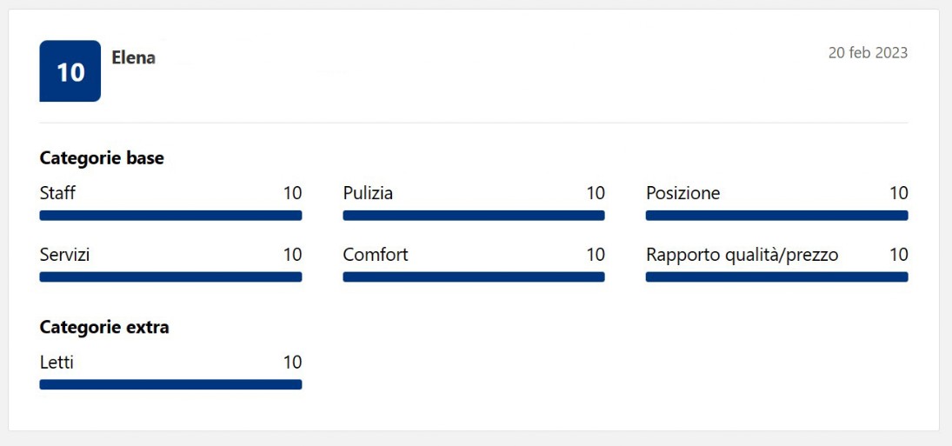
Task: Click the Posizione rating bar
Action: click(777, 216)
